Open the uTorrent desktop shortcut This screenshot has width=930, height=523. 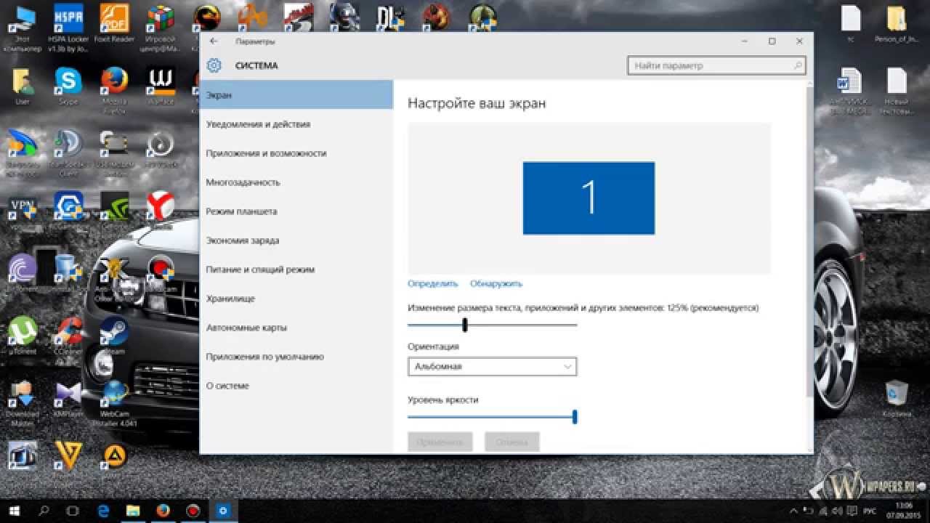point(23,335)
